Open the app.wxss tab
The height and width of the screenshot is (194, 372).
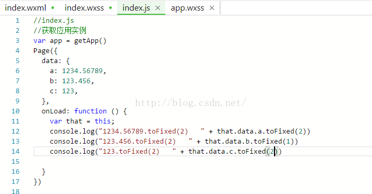point(188,8)
